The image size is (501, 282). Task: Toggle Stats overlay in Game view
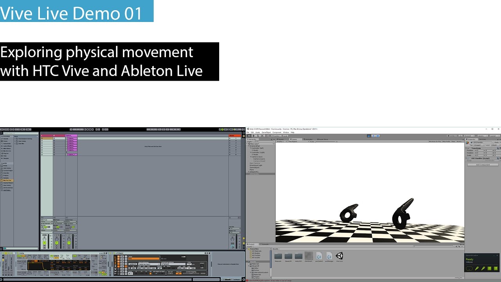[x=453, y=141]
